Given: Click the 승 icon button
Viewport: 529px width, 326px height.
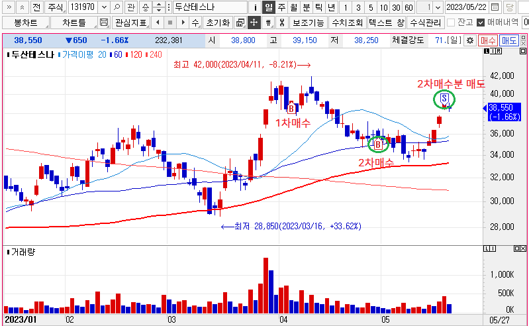Looking at the screenshot, I should (145, 7).
